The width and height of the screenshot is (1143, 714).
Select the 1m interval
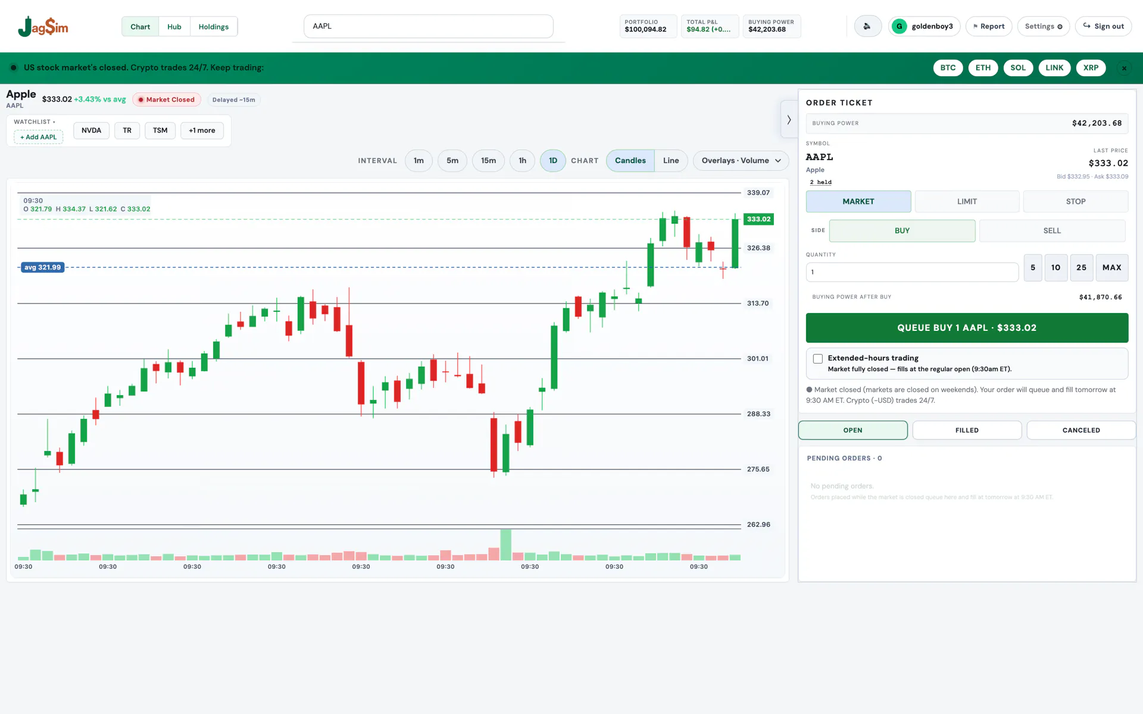click(419, 161)
